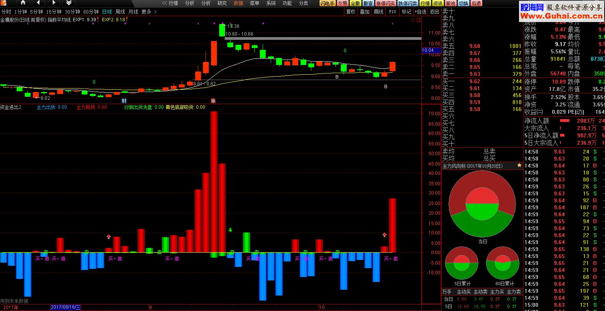Image resolution: width=605 pixels, height=311 pixels.
Task: Click the 撤查 button
Action: click(x=368, y=3)
